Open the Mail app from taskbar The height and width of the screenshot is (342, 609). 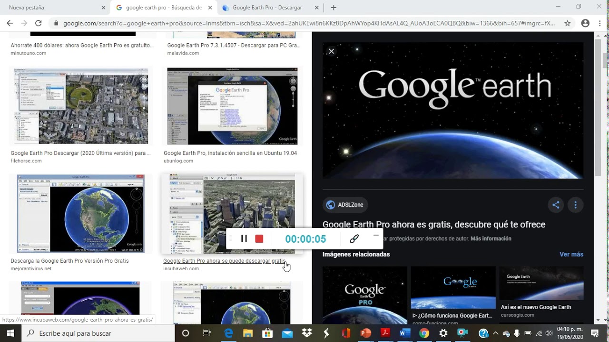(x=287, y=333)
